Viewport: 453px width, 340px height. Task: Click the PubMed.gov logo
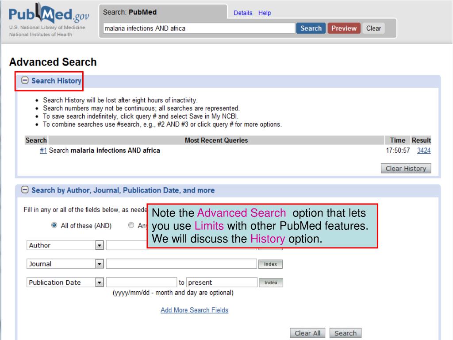tap(49, 14)
